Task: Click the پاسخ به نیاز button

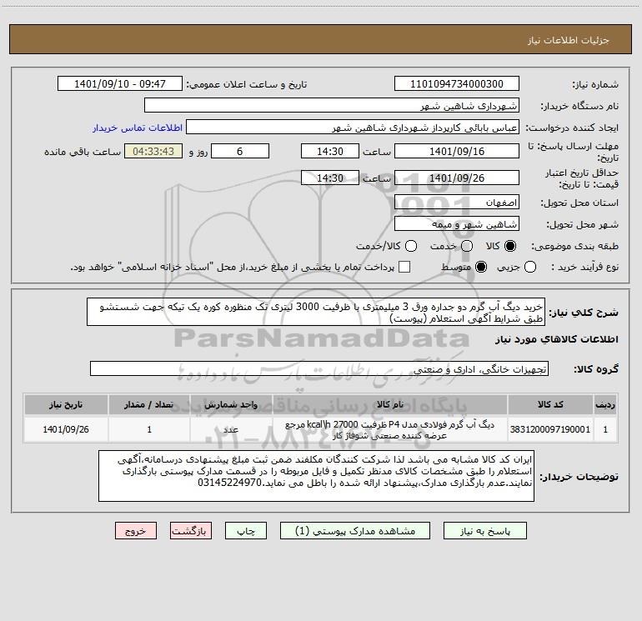Action: [484, 531]
